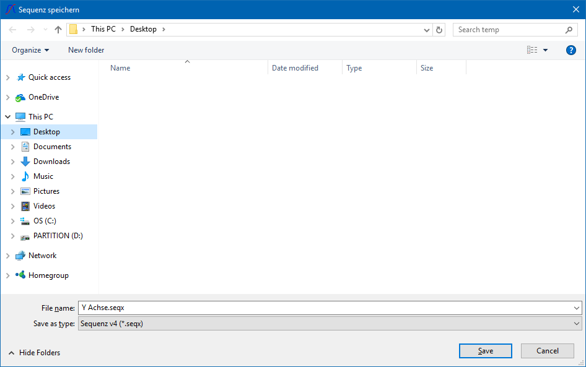This screenshot has width=586, height=367.
Task: Open Homegroup in the navigation pane
Action: (x=48, y=275)
